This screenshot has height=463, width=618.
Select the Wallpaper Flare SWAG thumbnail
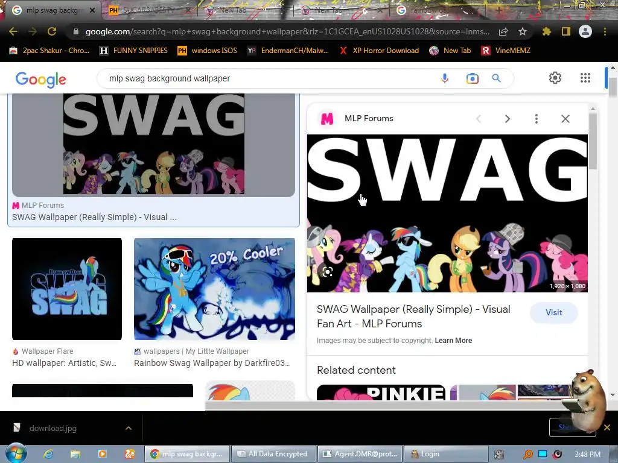click(x=67, y=289)
